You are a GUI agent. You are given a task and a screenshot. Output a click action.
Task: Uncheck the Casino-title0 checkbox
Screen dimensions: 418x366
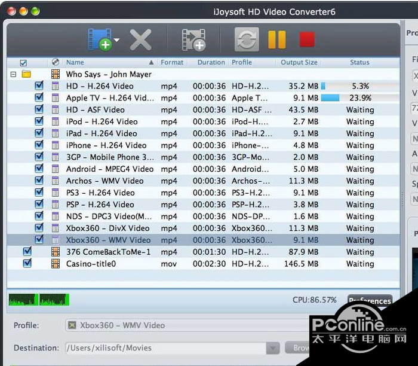click(27, 263)
